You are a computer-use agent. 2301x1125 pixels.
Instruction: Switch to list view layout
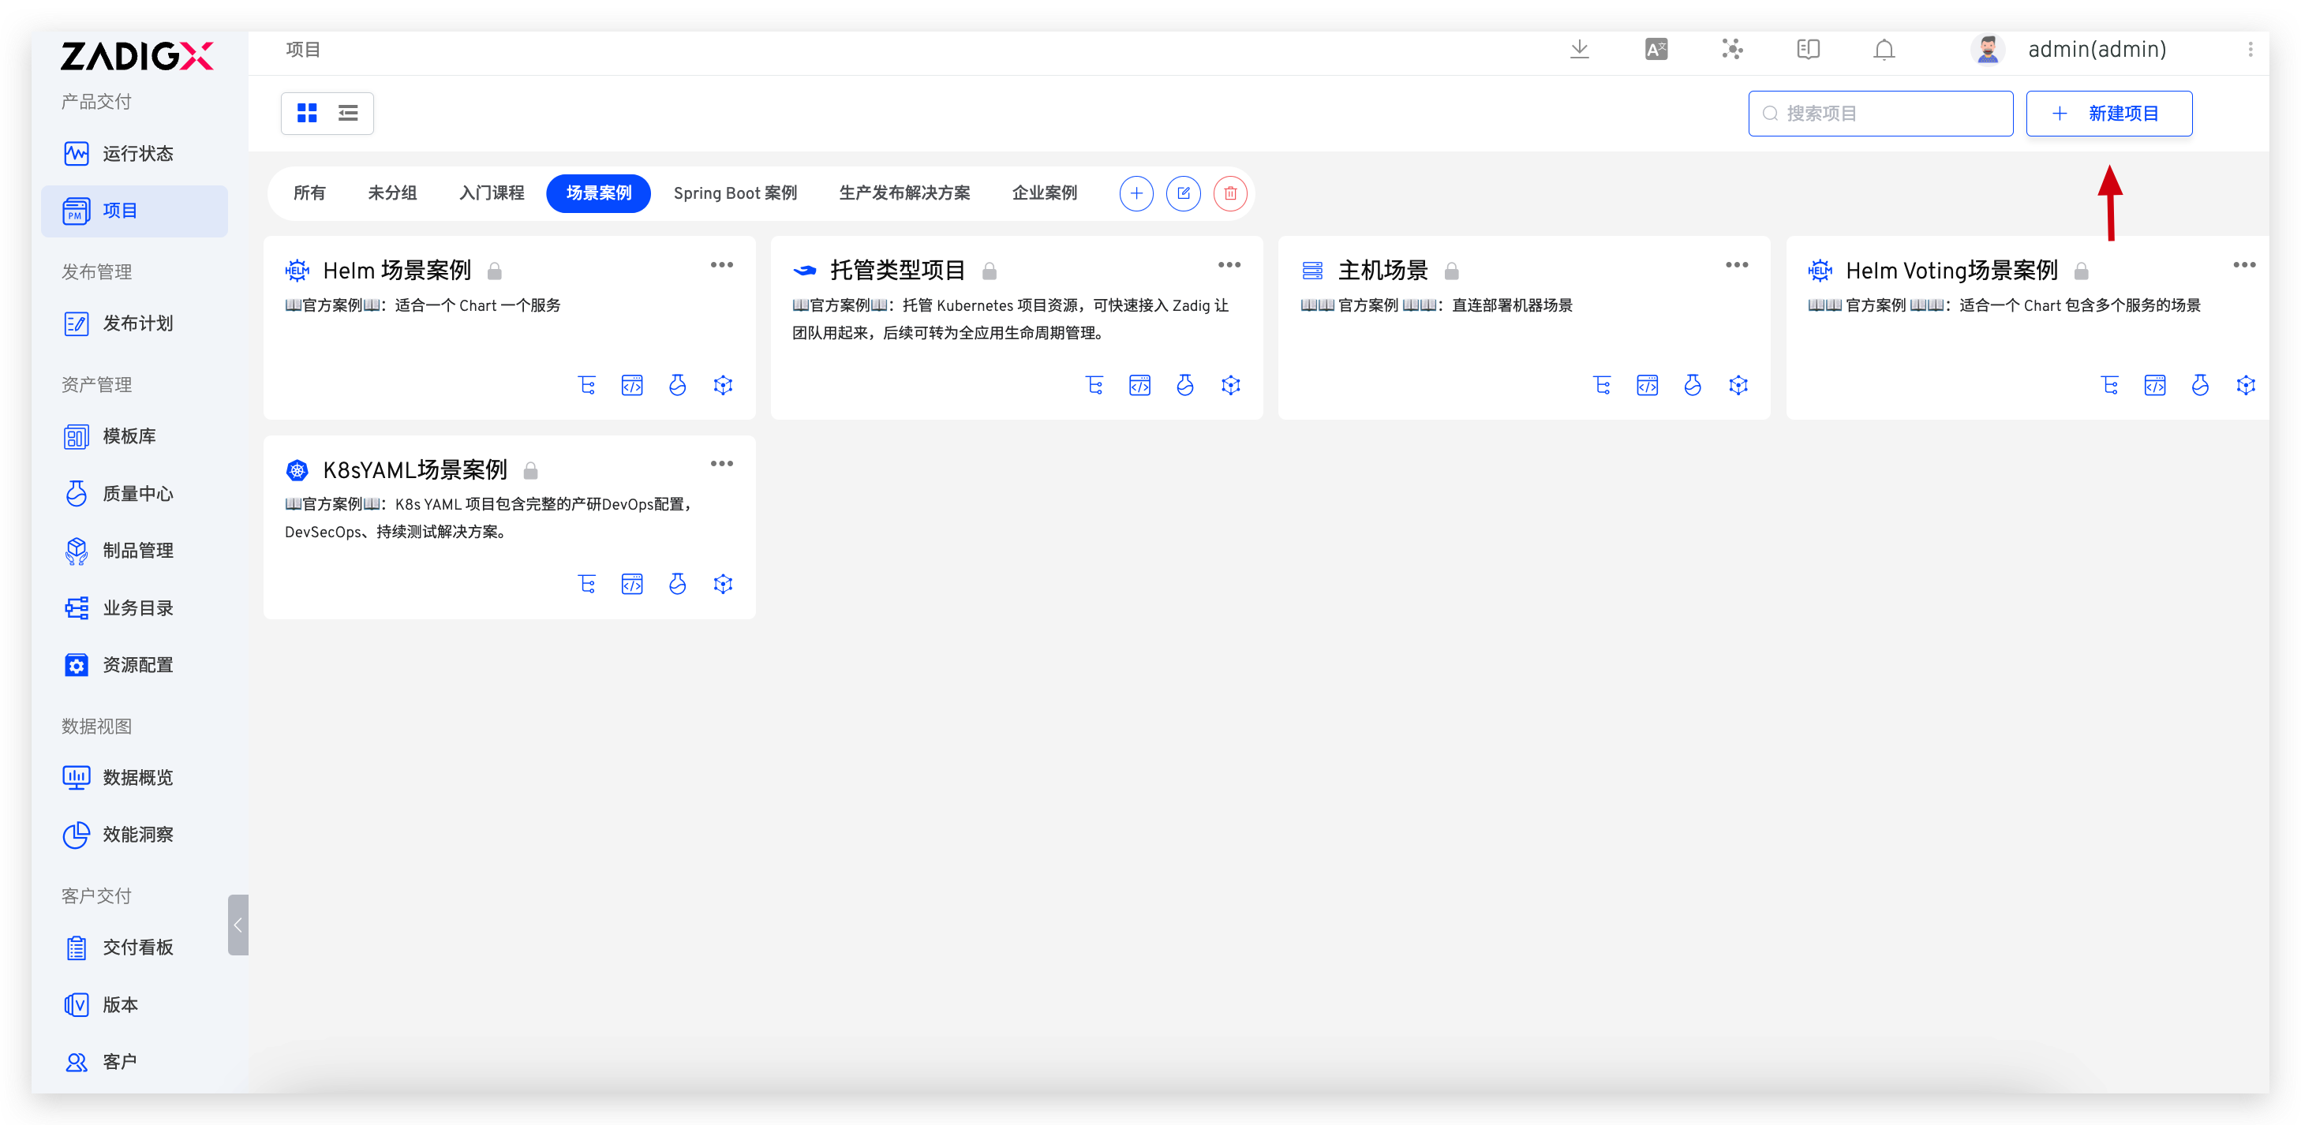click(347, 113)
